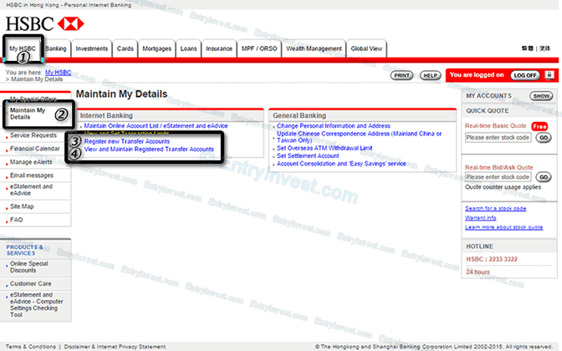Click the hotline number 2233 3322
The width and height of the screenshot is (562, 351).
click(503, 259)
